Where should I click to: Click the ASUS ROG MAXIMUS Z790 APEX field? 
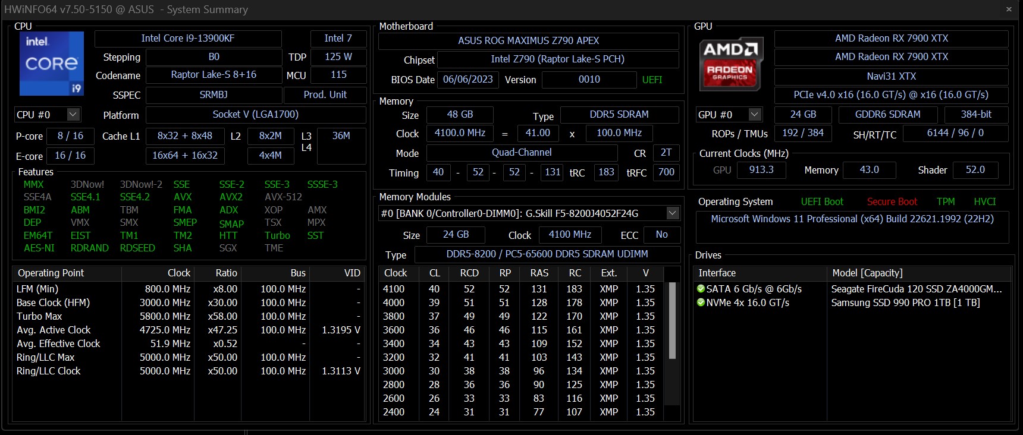(x=528, y=41)
